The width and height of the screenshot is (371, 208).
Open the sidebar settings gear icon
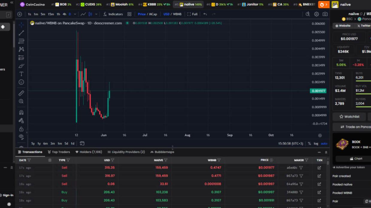(9, 204)
